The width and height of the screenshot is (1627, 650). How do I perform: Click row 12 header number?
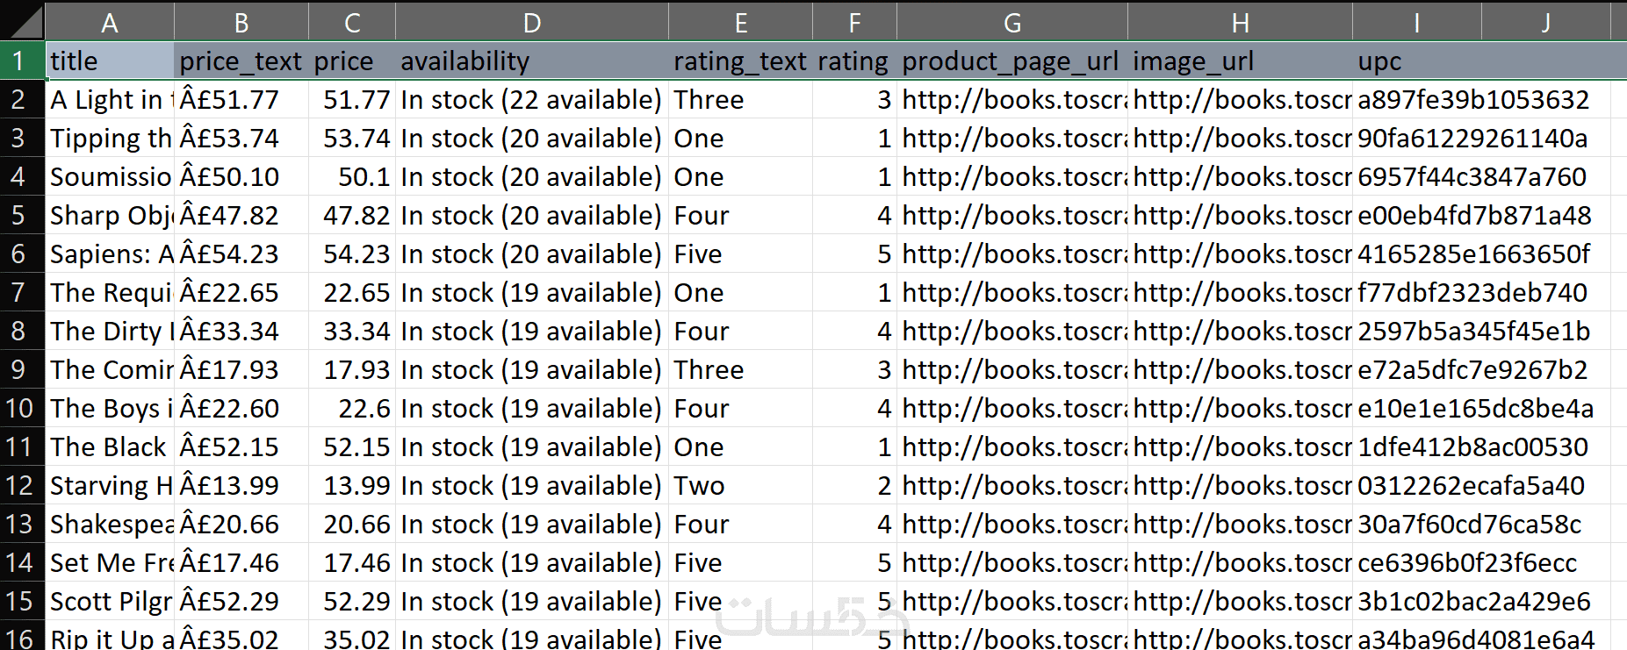[x=18, y=486]
